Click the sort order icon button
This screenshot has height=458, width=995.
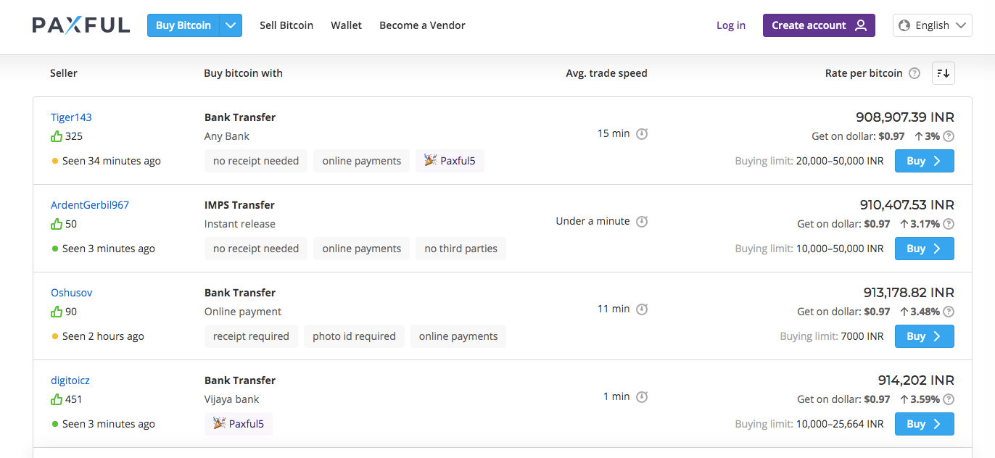click(943, 73)
